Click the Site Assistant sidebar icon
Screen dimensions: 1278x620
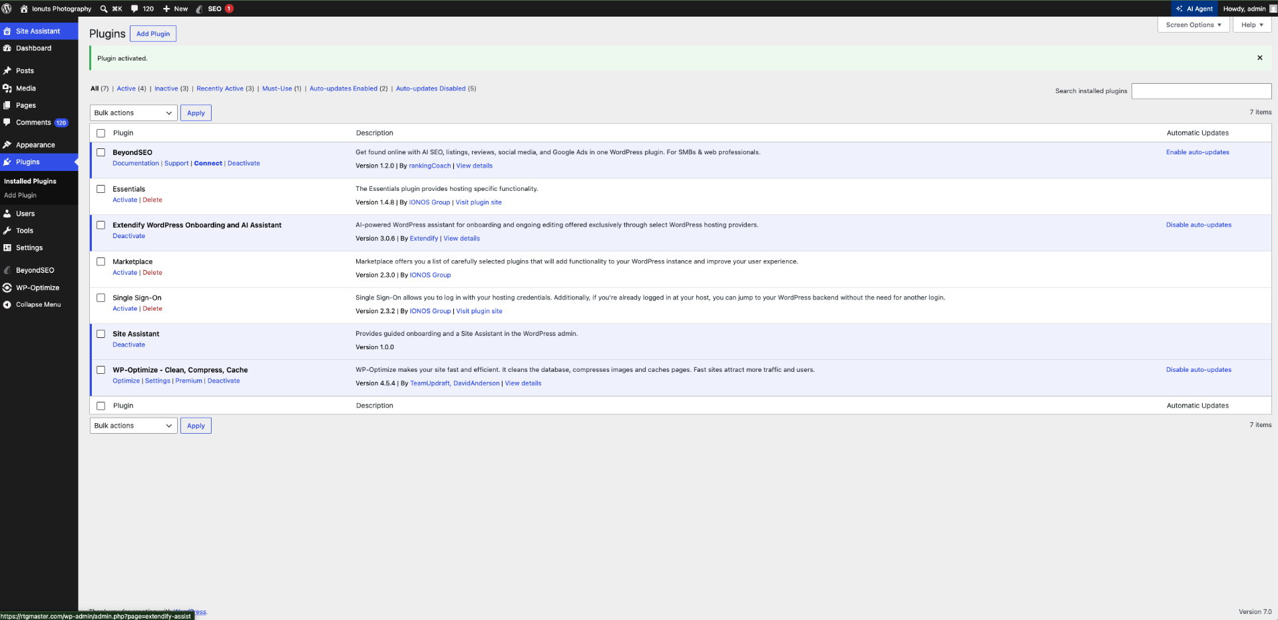click(x=7, y=31)
